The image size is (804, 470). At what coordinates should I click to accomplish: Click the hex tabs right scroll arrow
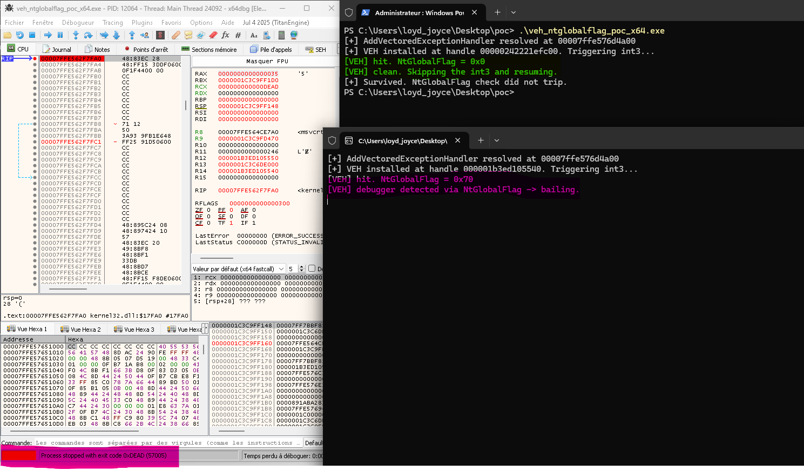pos(205,329)
